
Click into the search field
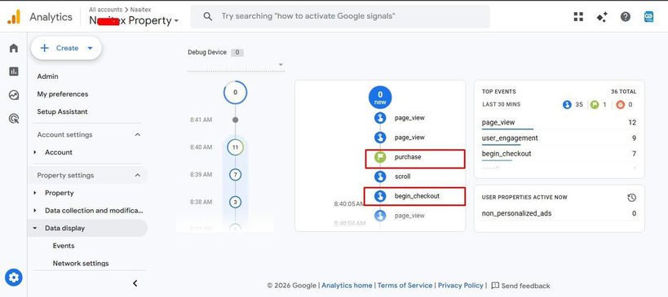tap(340, 16)
